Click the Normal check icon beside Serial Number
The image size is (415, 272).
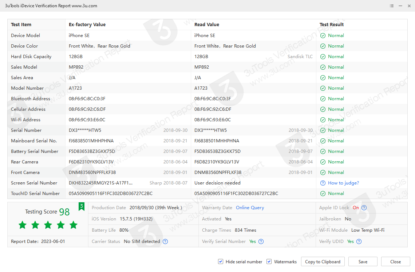click(x=323, y=130)
